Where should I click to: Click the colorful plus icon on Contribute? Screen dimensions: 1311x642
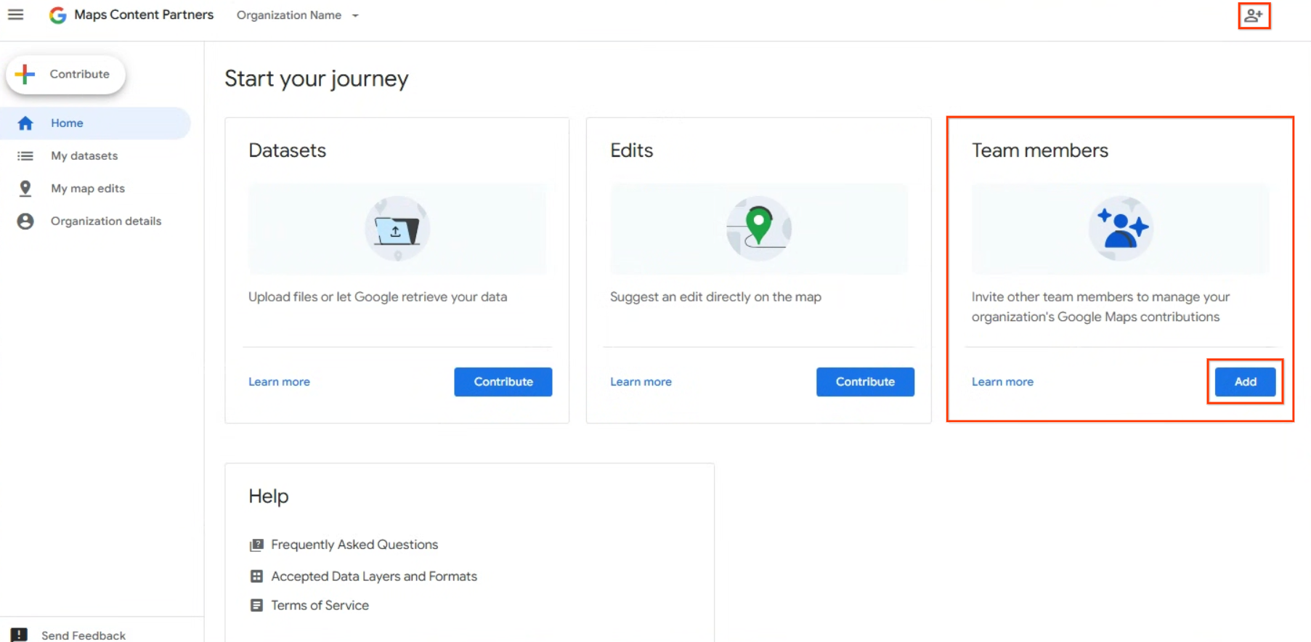pos(25,74)
